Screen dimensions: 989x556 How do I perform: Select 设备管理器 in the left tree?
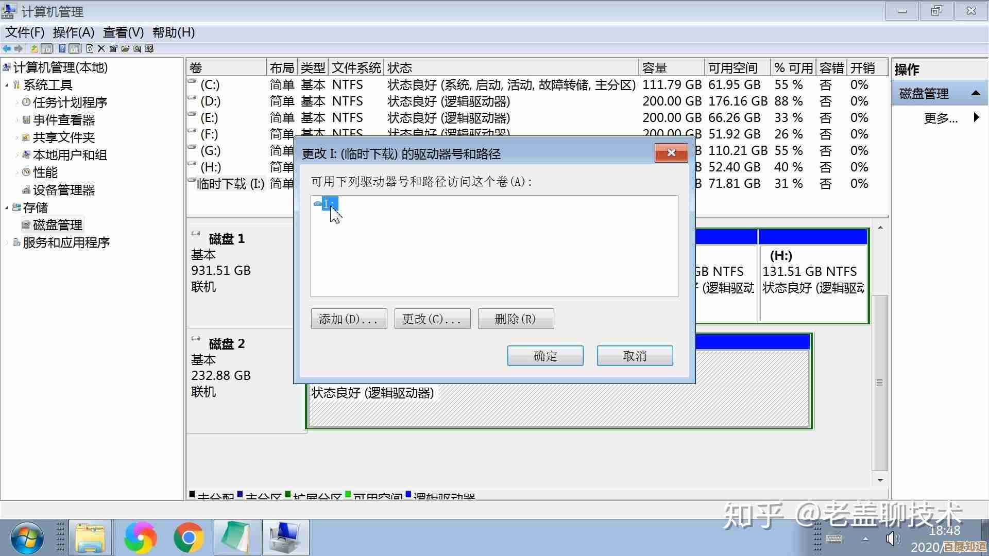[x=63, y=190]
